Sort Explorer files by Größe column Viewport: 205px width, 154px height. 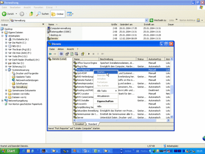tap(114, 24)
